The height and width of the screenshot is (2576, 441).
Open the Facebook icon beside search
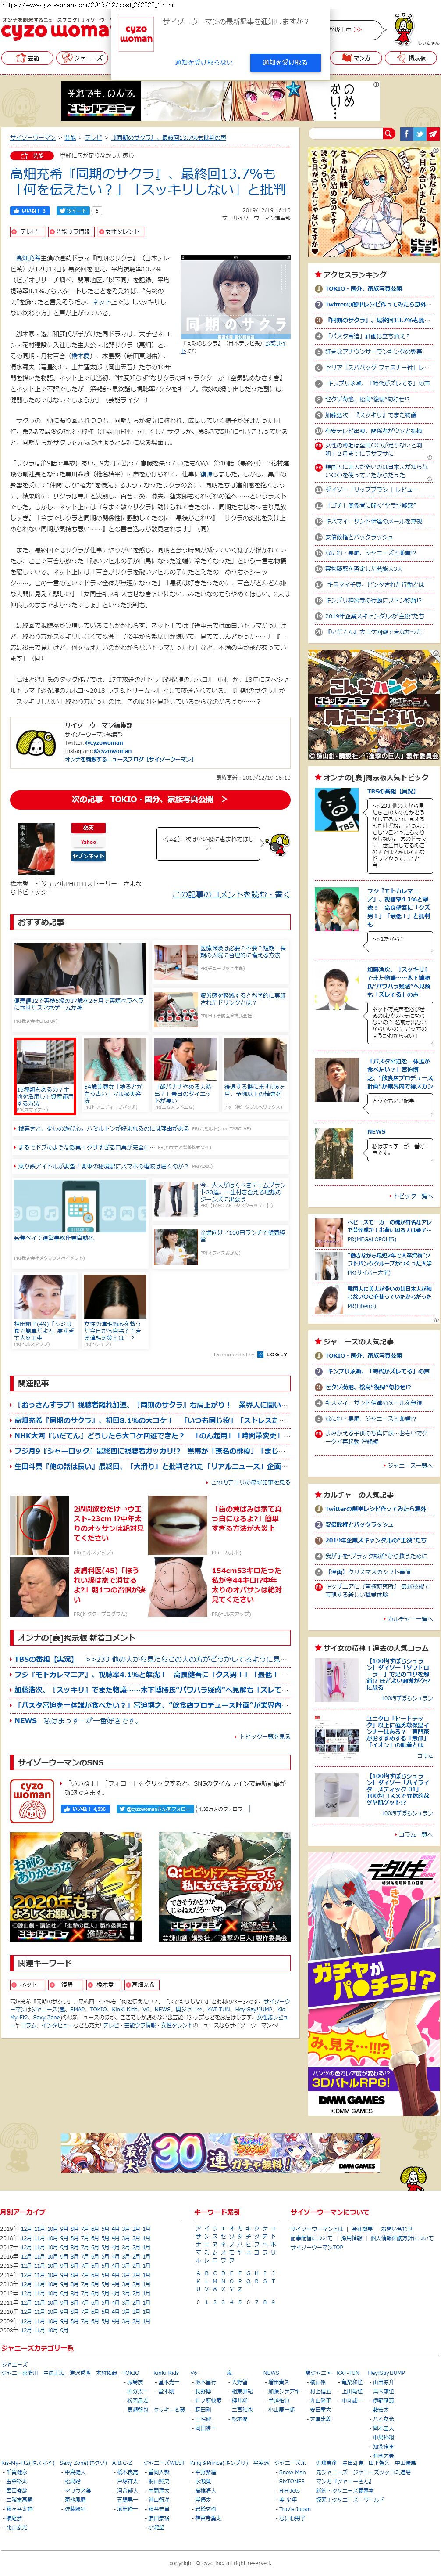[406, 133]
